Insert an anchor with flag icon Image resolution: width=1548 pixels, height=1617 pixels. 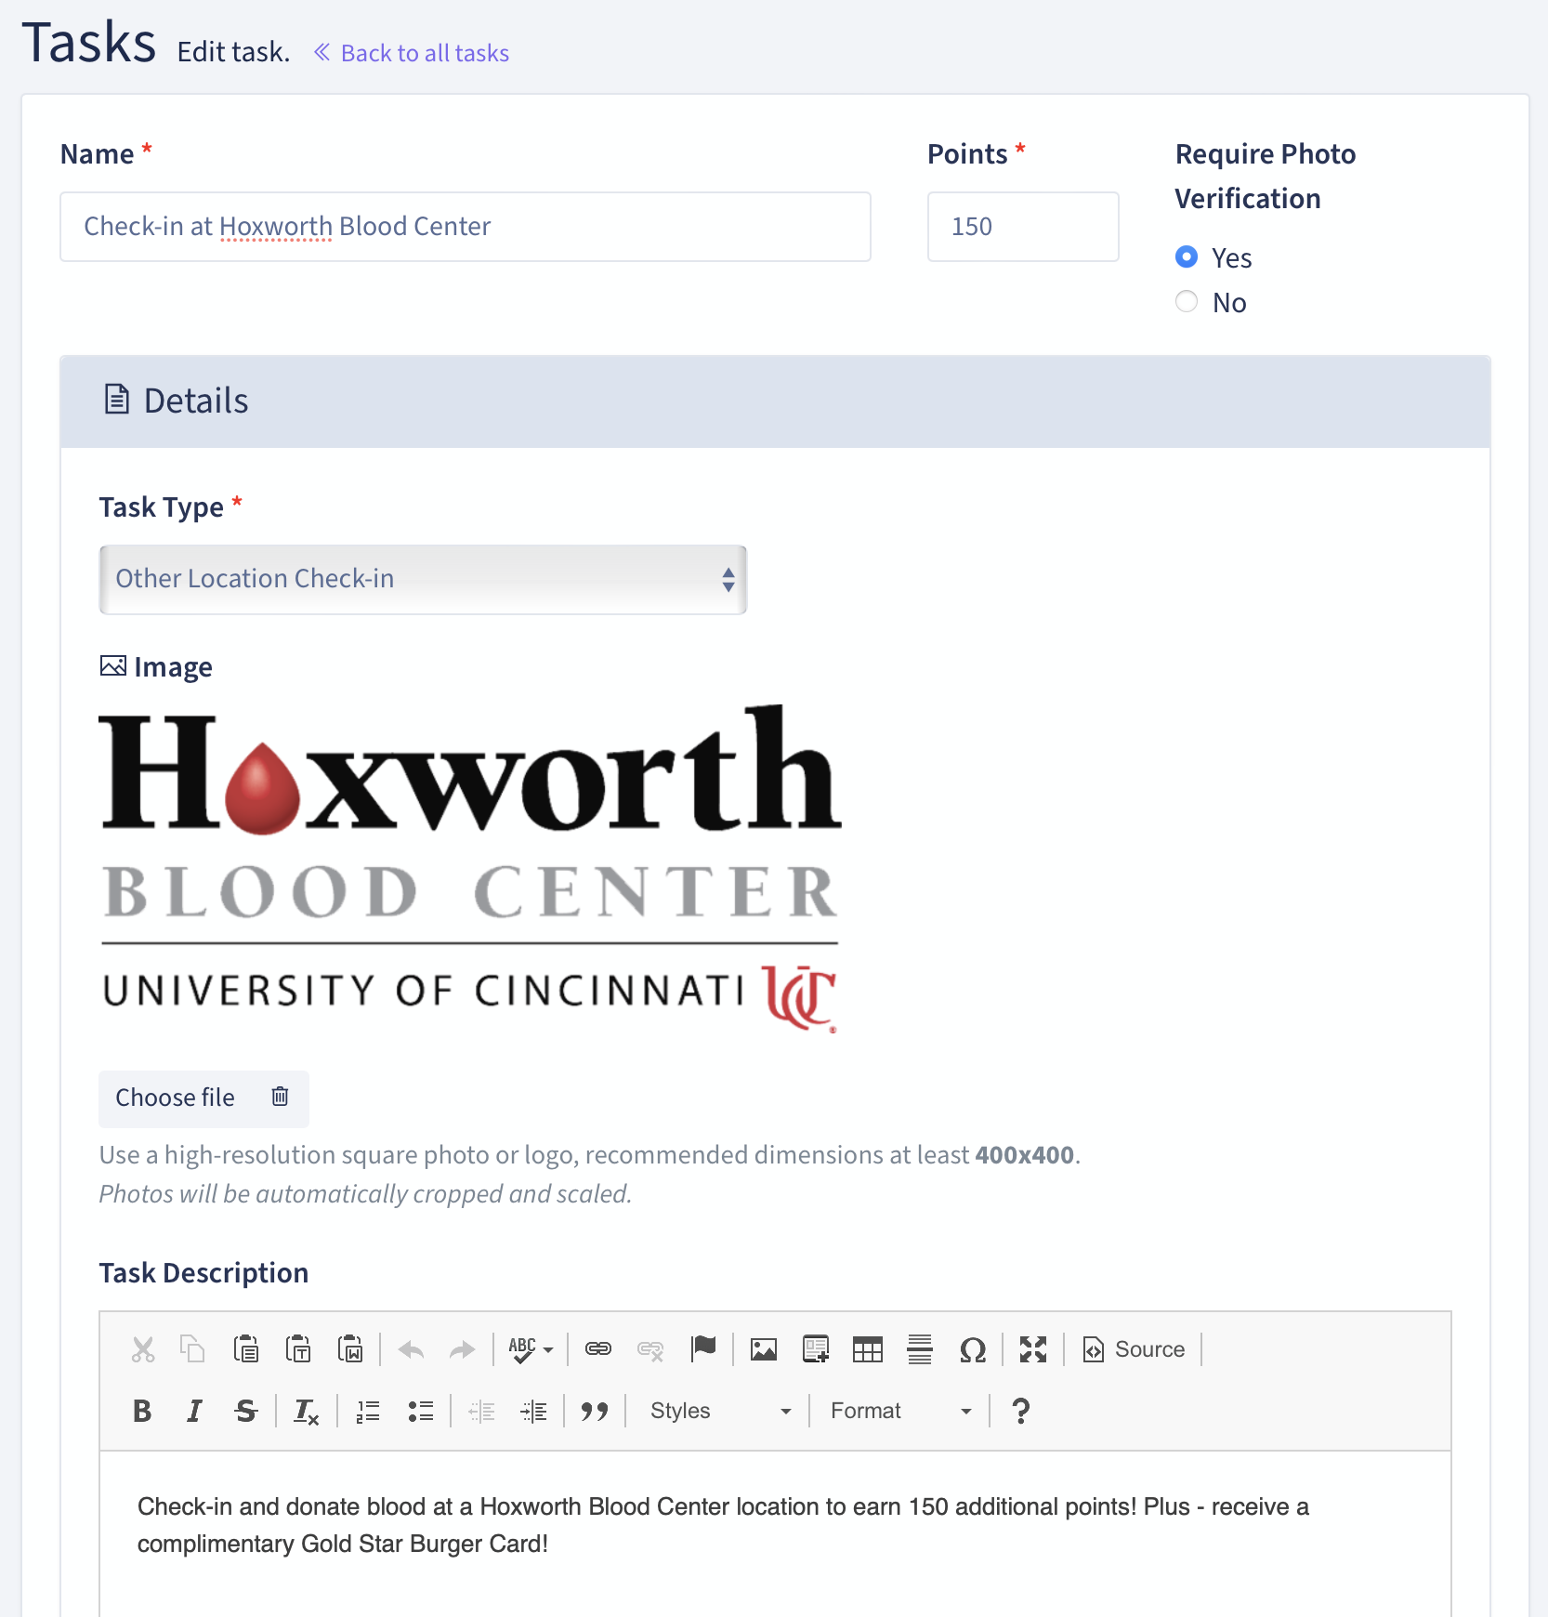pos(703,1349)
